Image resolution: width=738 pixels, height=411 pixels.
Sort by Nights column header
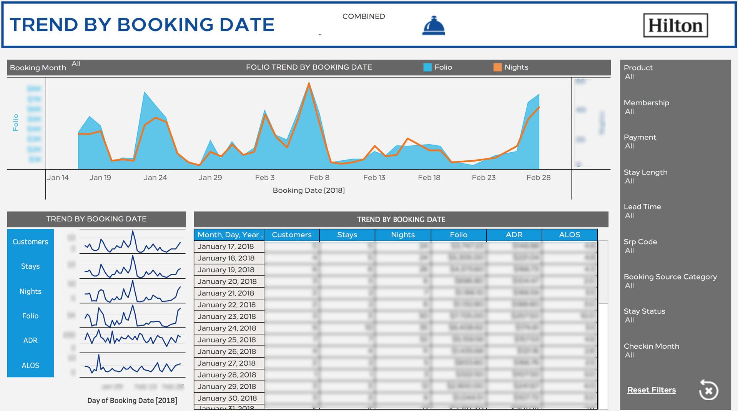(403, 235)
